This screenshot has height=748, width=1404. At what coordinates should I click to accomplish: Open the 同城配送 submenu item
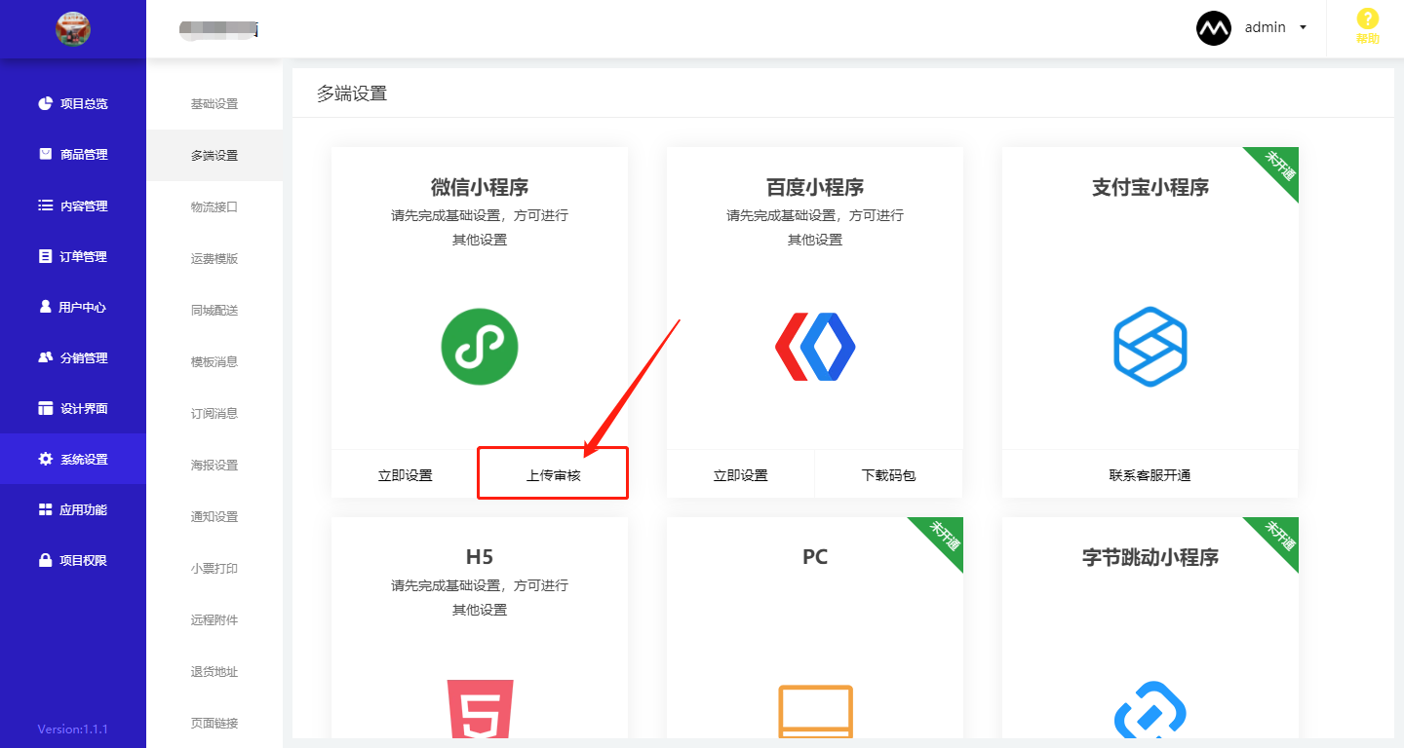pyautogui.click(x=214, y=311)
